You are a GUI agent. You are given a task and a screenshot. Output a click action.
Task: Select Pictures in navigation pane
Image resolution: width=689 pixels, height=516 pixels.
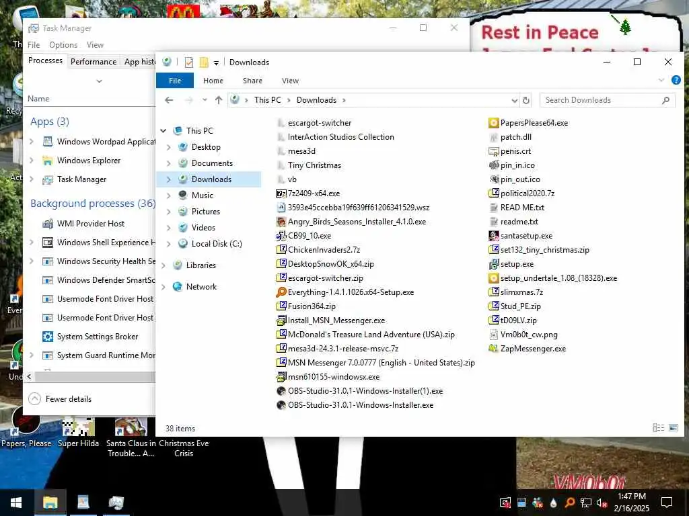pos(206,212)
